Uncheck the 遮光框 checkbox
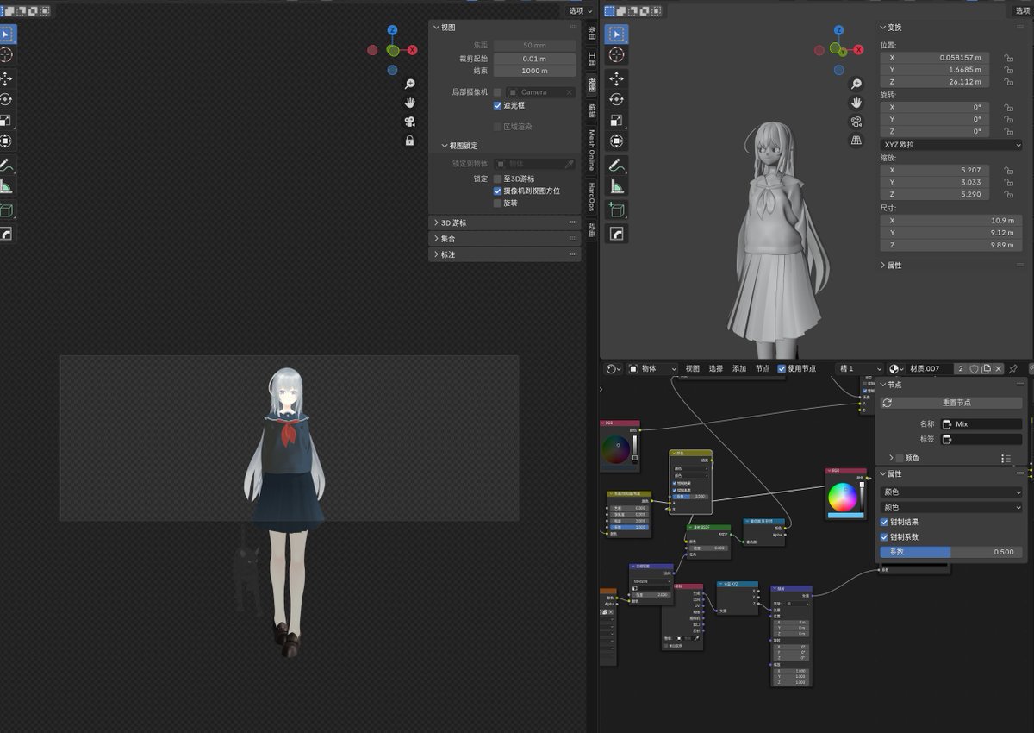The width and height of the screenshot is (1034, 733). click(x=498, y=105)
